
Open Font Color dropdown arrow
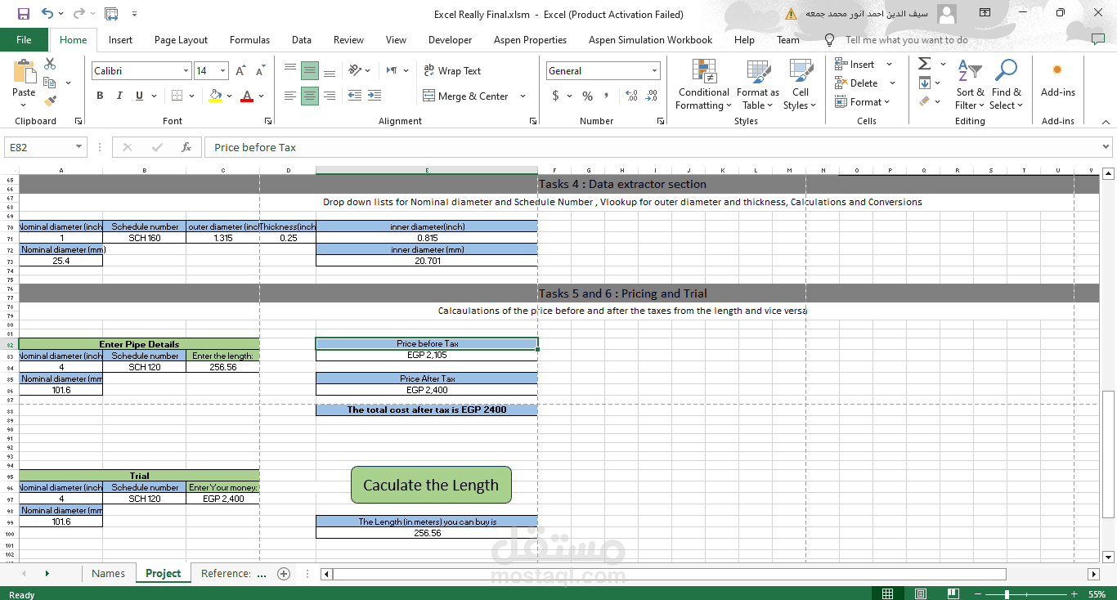261,96
